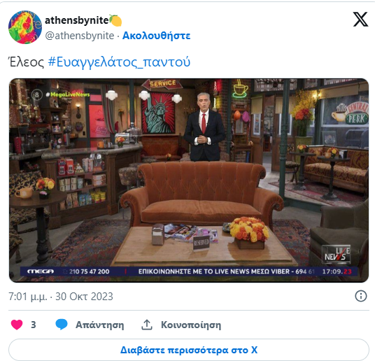Click the #MegaLiveNews tag in the image
This screenshot has height=361, width=375.
(68, 94)
